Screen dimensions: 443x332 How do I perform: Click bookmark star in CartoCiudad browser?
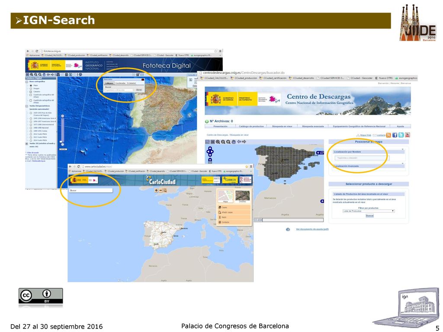(246, 166)
